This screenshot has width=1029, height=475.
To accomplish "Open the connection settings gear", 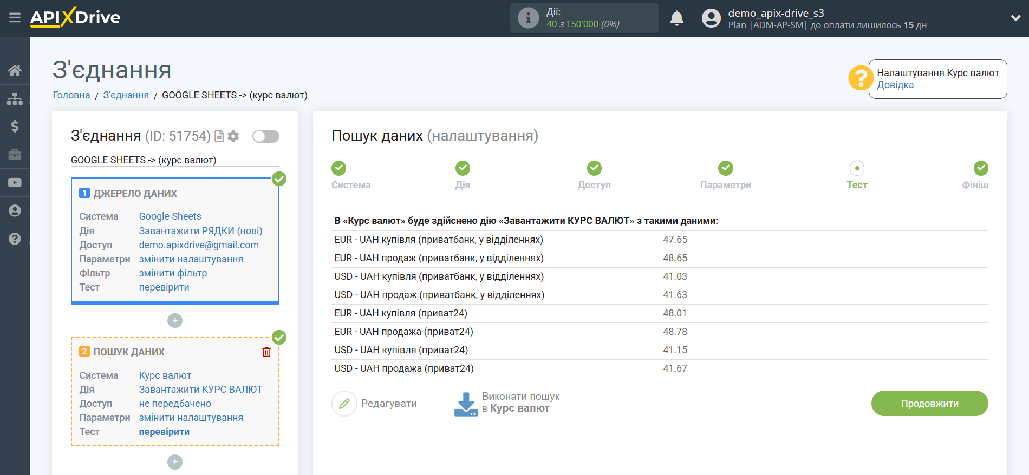I will [233, 136].
